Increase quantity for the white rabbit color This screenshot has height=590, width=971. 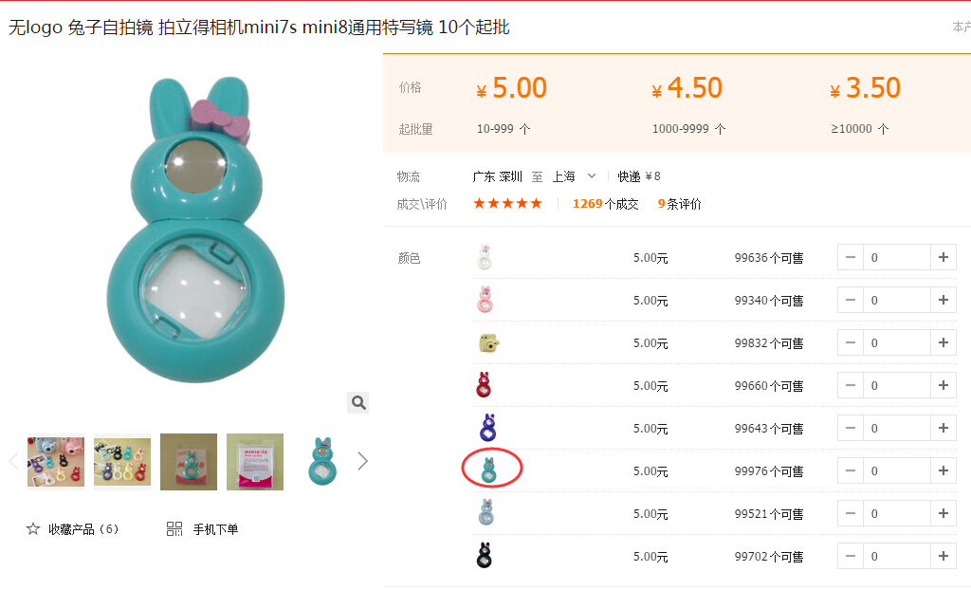944,257
